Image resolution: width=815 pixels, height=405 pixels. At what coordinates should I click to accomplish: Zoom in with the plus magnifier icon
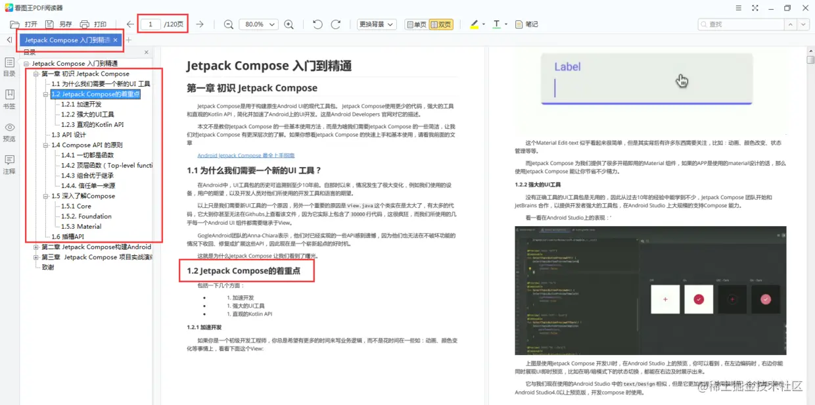tap(289, 24)
